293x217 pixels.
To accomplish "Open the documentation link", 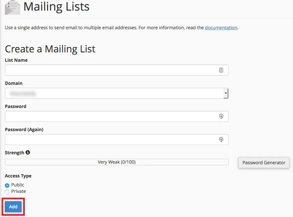I will click(221, 28).
